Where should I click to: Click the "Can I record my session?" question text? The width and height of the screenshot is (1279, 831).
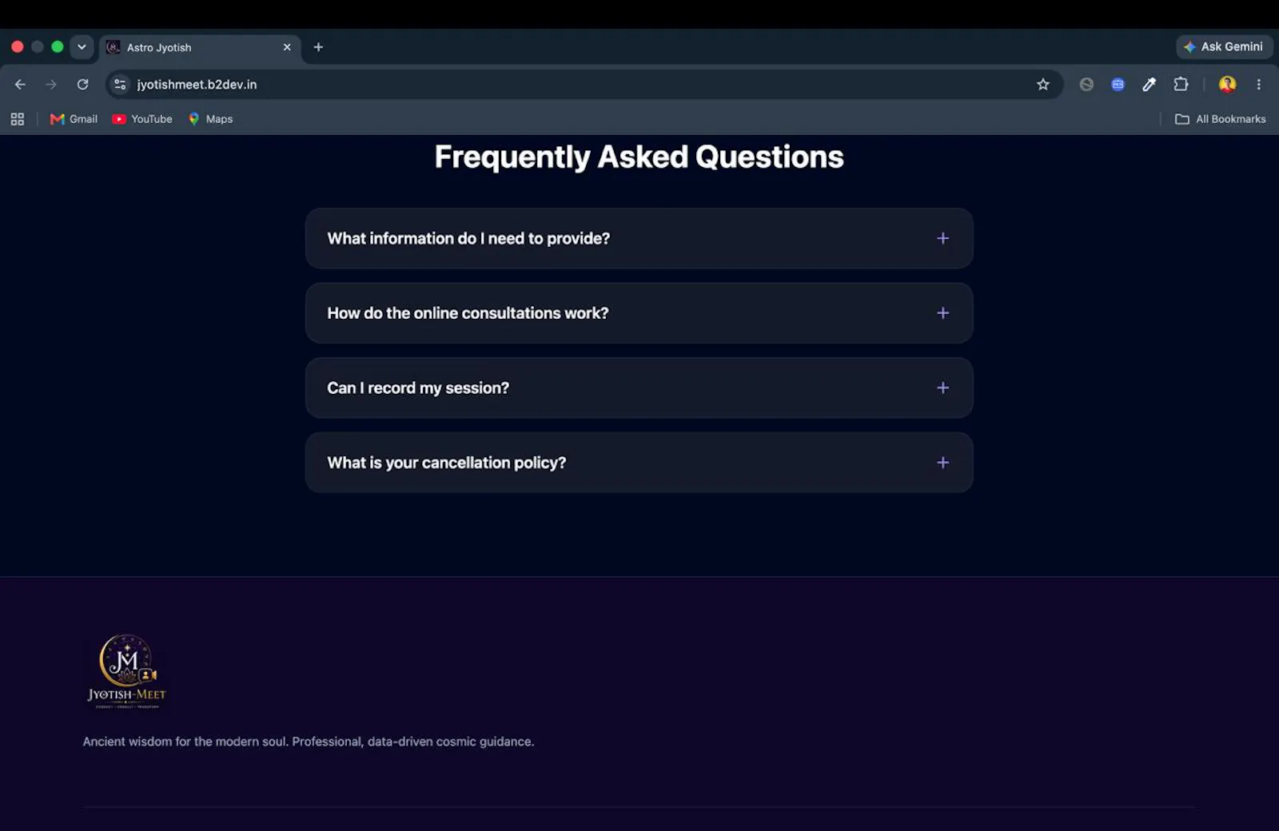418,388
